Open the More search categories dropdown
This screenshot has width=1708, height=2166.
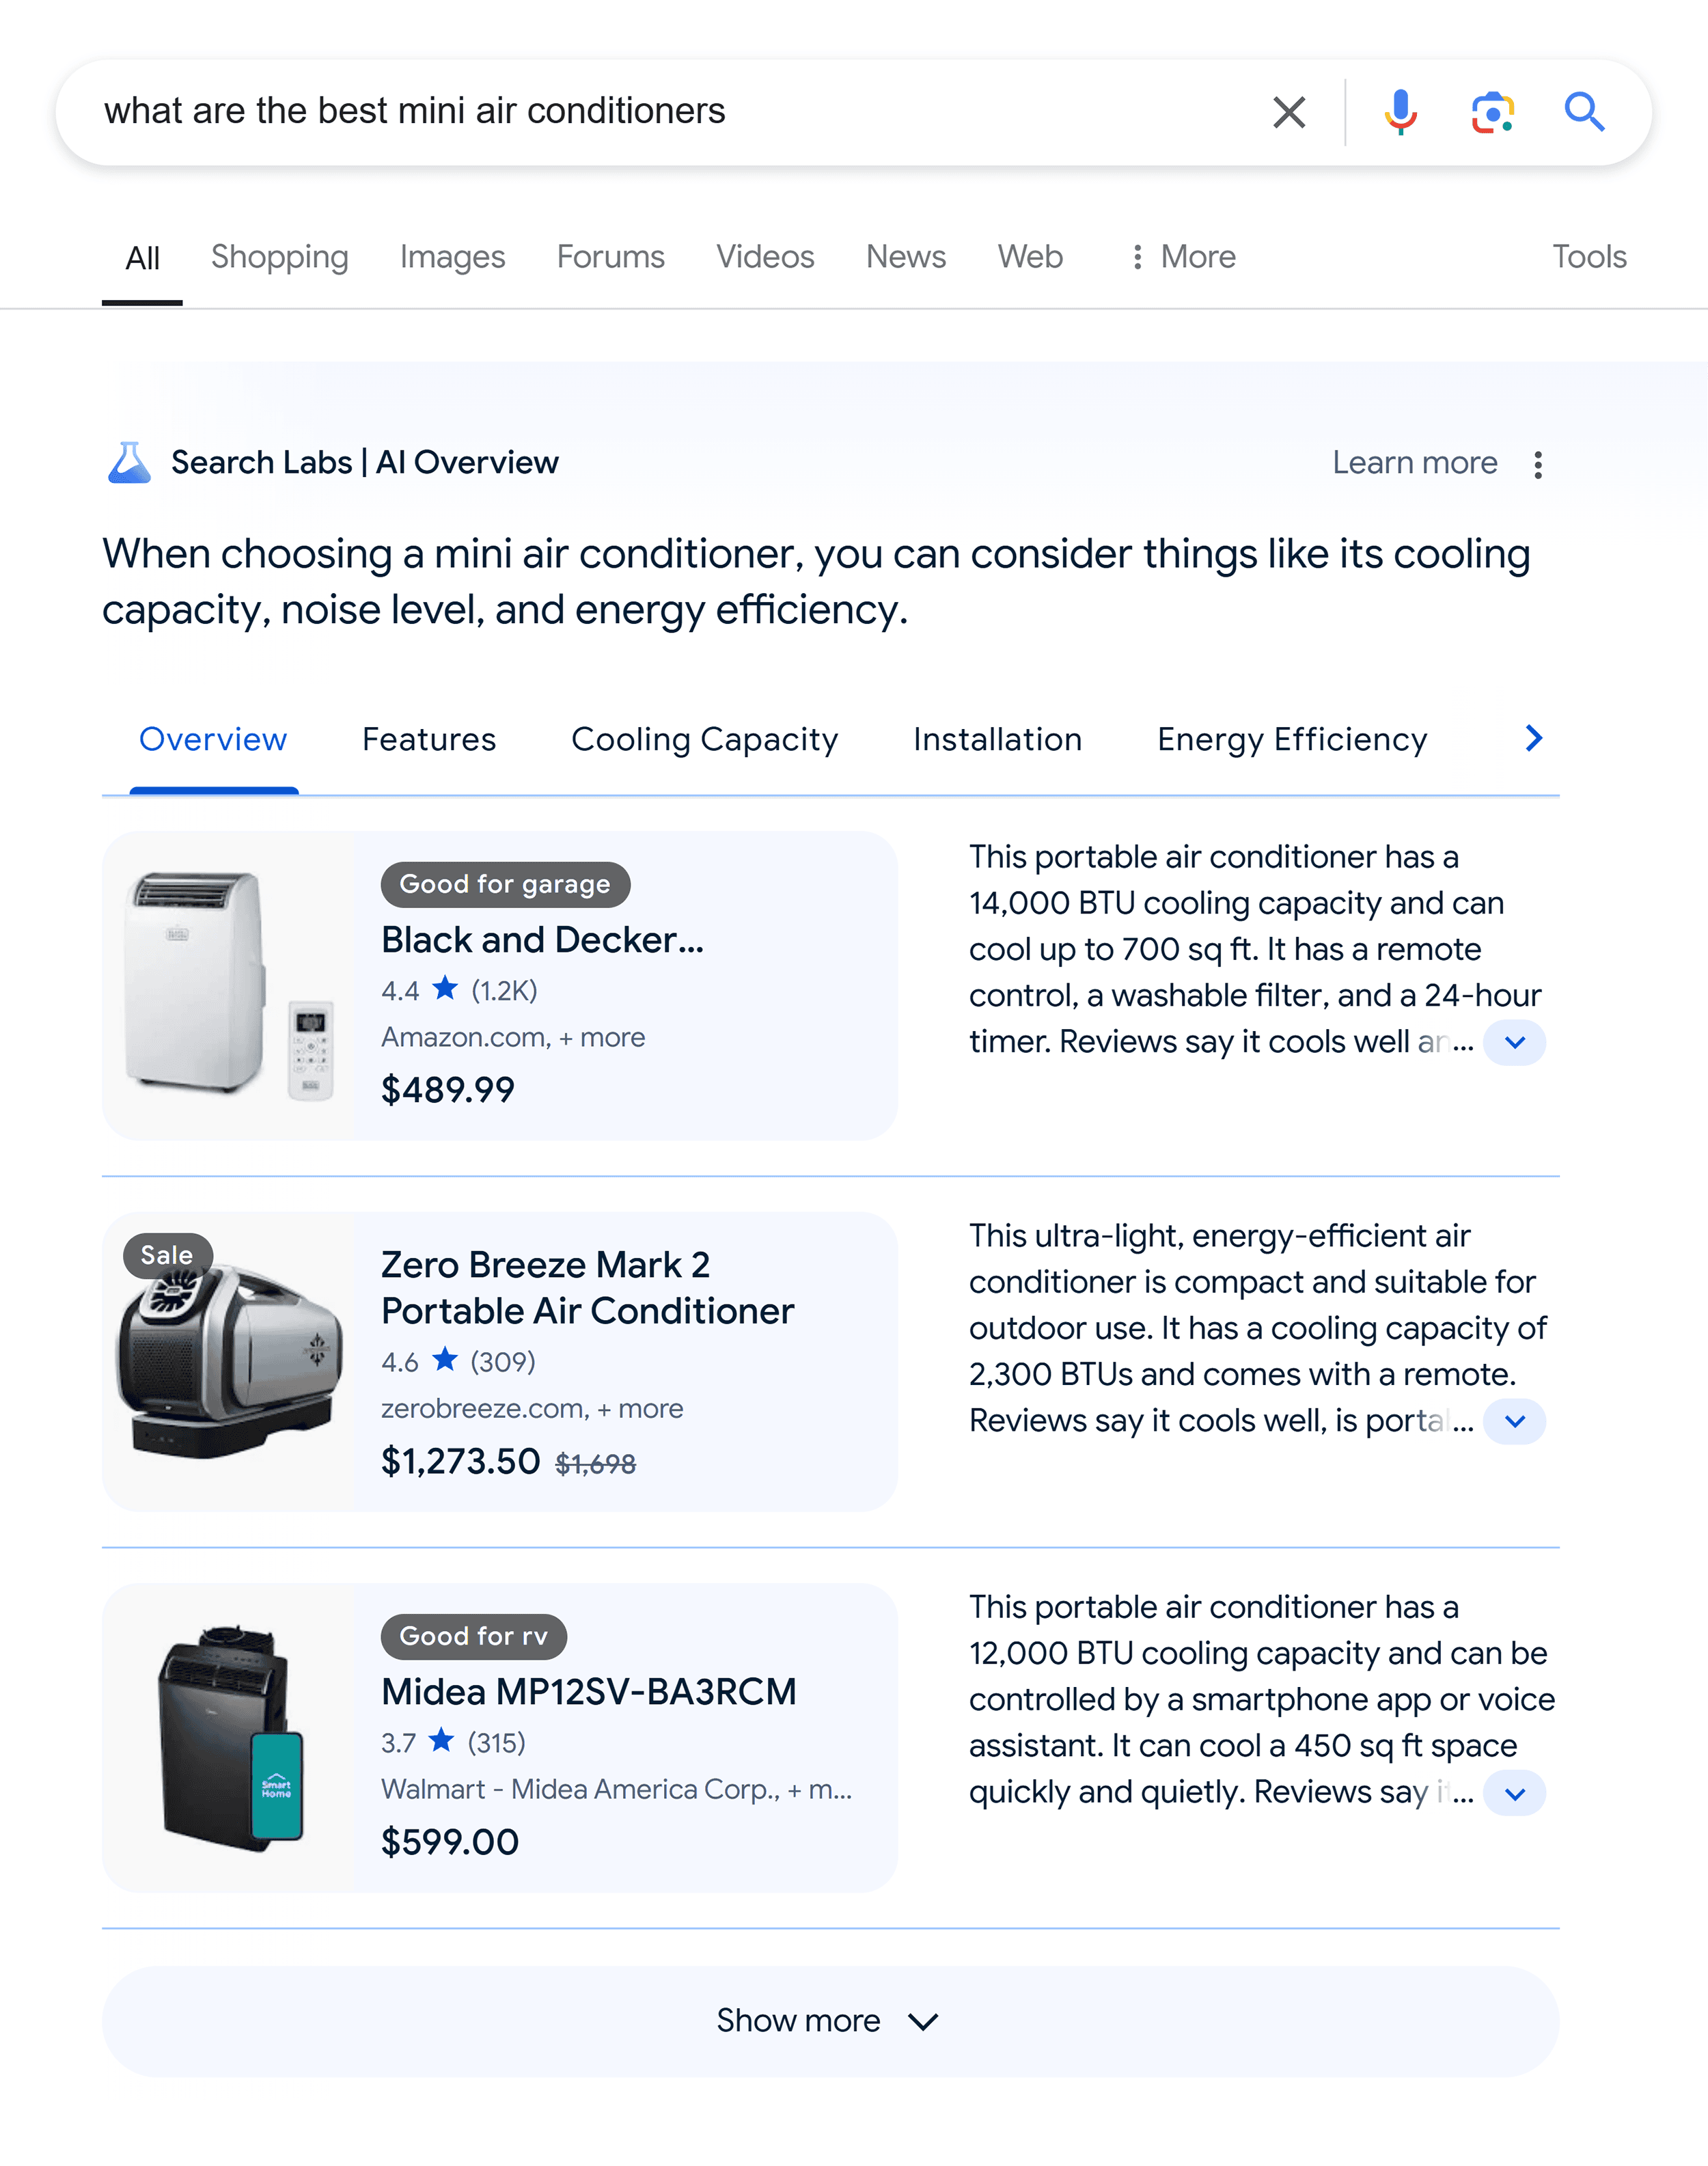coord(1183,257)
